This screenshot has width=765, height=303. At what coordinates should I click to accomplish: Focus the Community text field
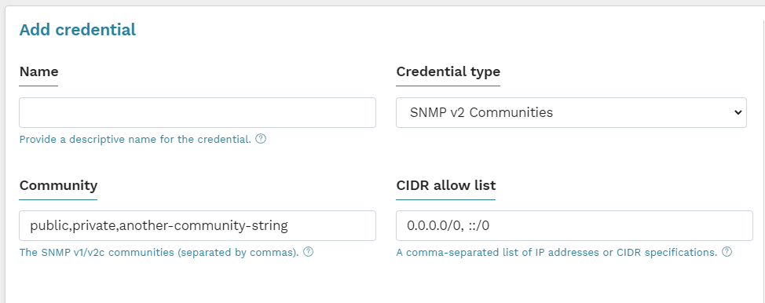tap(198, 225)
